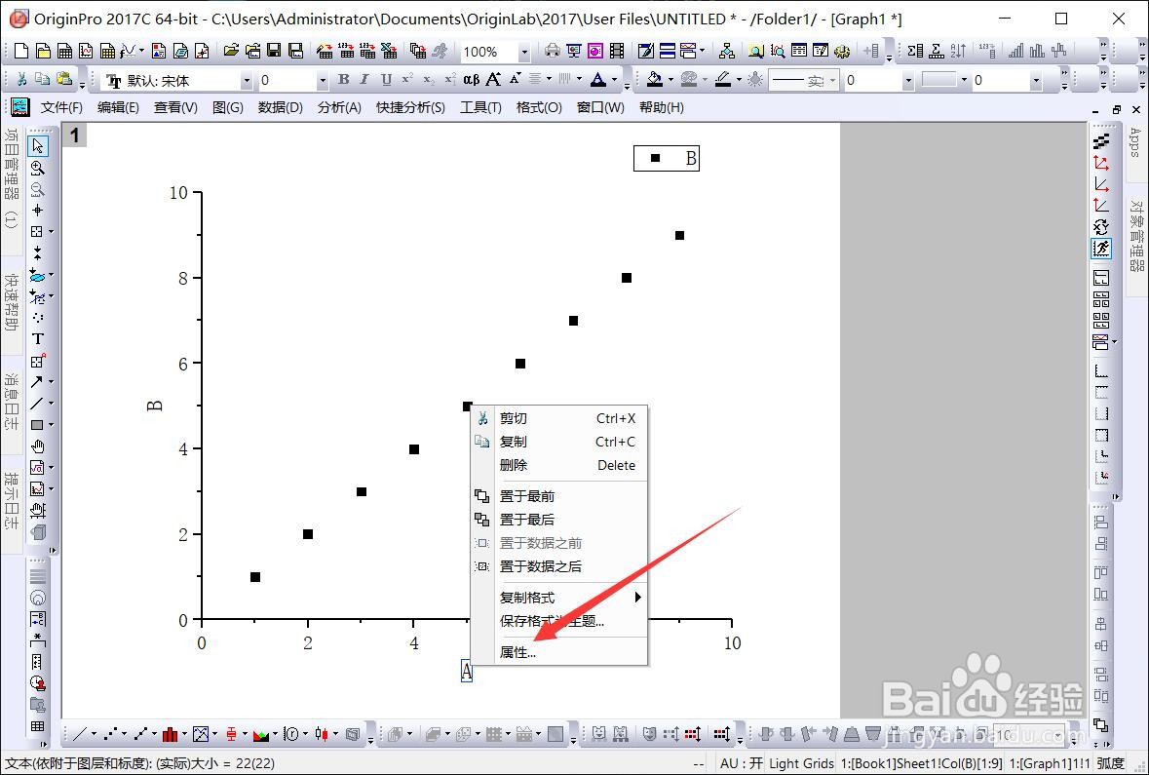Toggle Subscript formatting
Image resolution: width=1149 pixels, height=775 pixels.
(x=429, y=79)
